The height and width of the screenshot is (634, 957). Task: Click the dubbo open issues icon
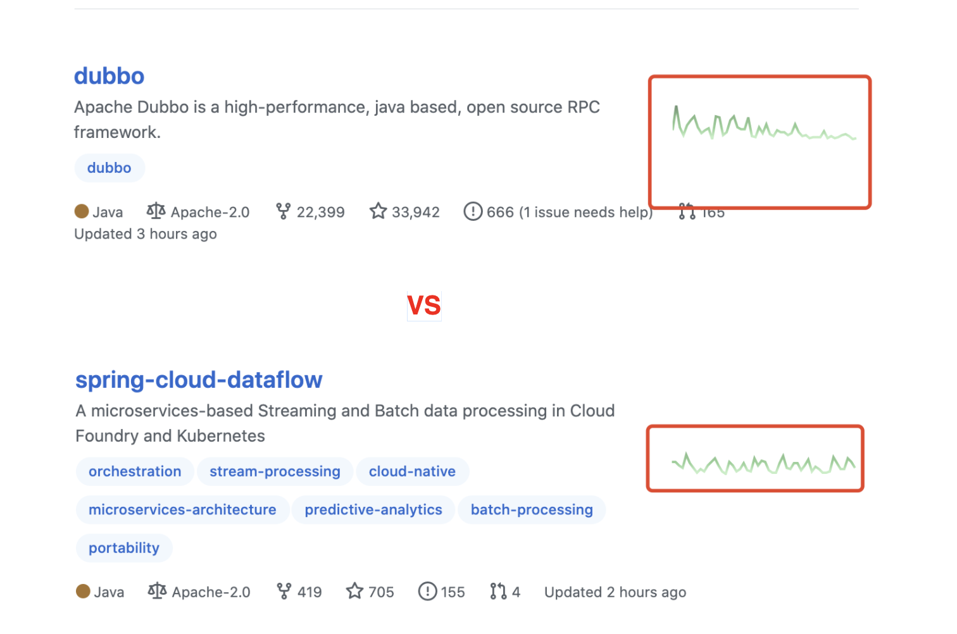click(473, 211)
